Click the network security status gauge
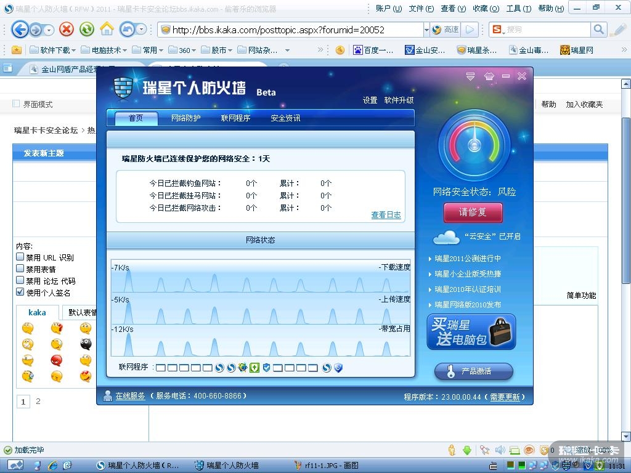 point(474,145)
